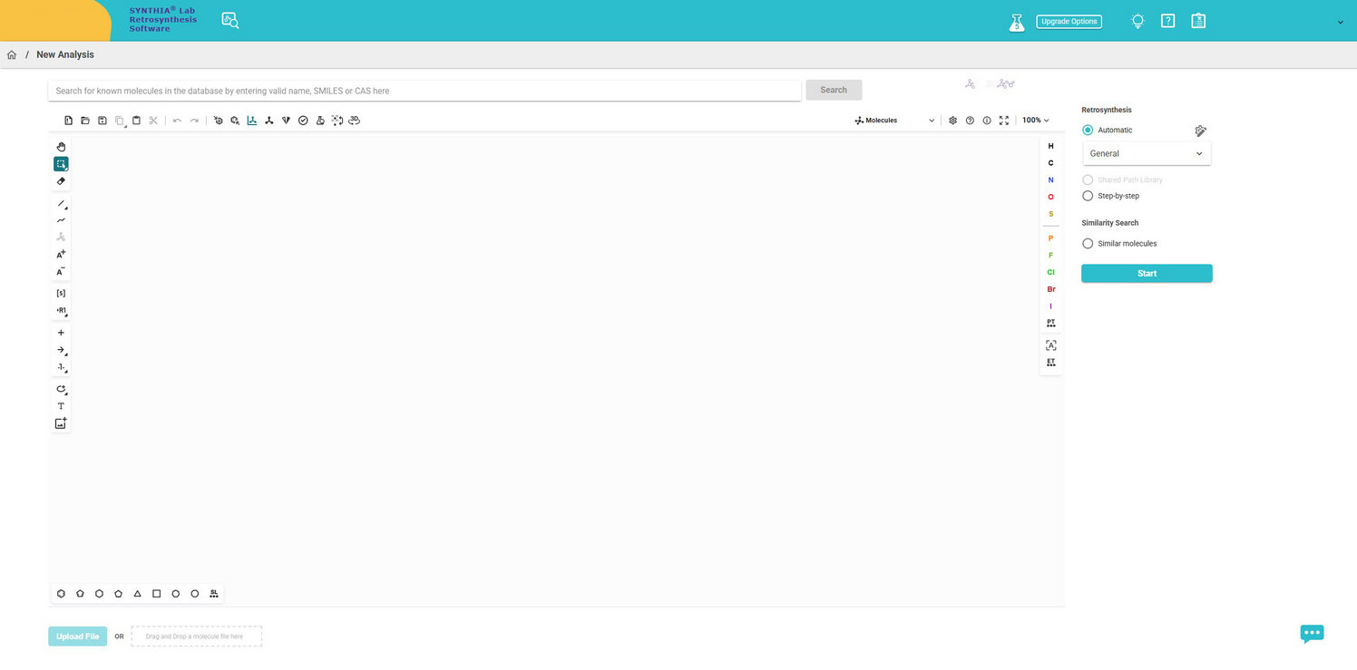Click the 3D viewer icon
Screen dimensions: 1357x670
click(355, 121)
